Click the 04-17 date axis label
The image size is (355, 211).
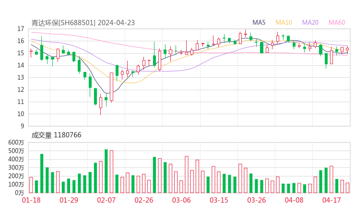331,200
